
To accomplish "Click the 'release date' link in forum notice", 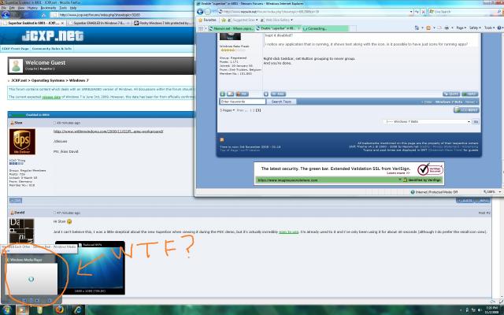I will click(51, 97).
